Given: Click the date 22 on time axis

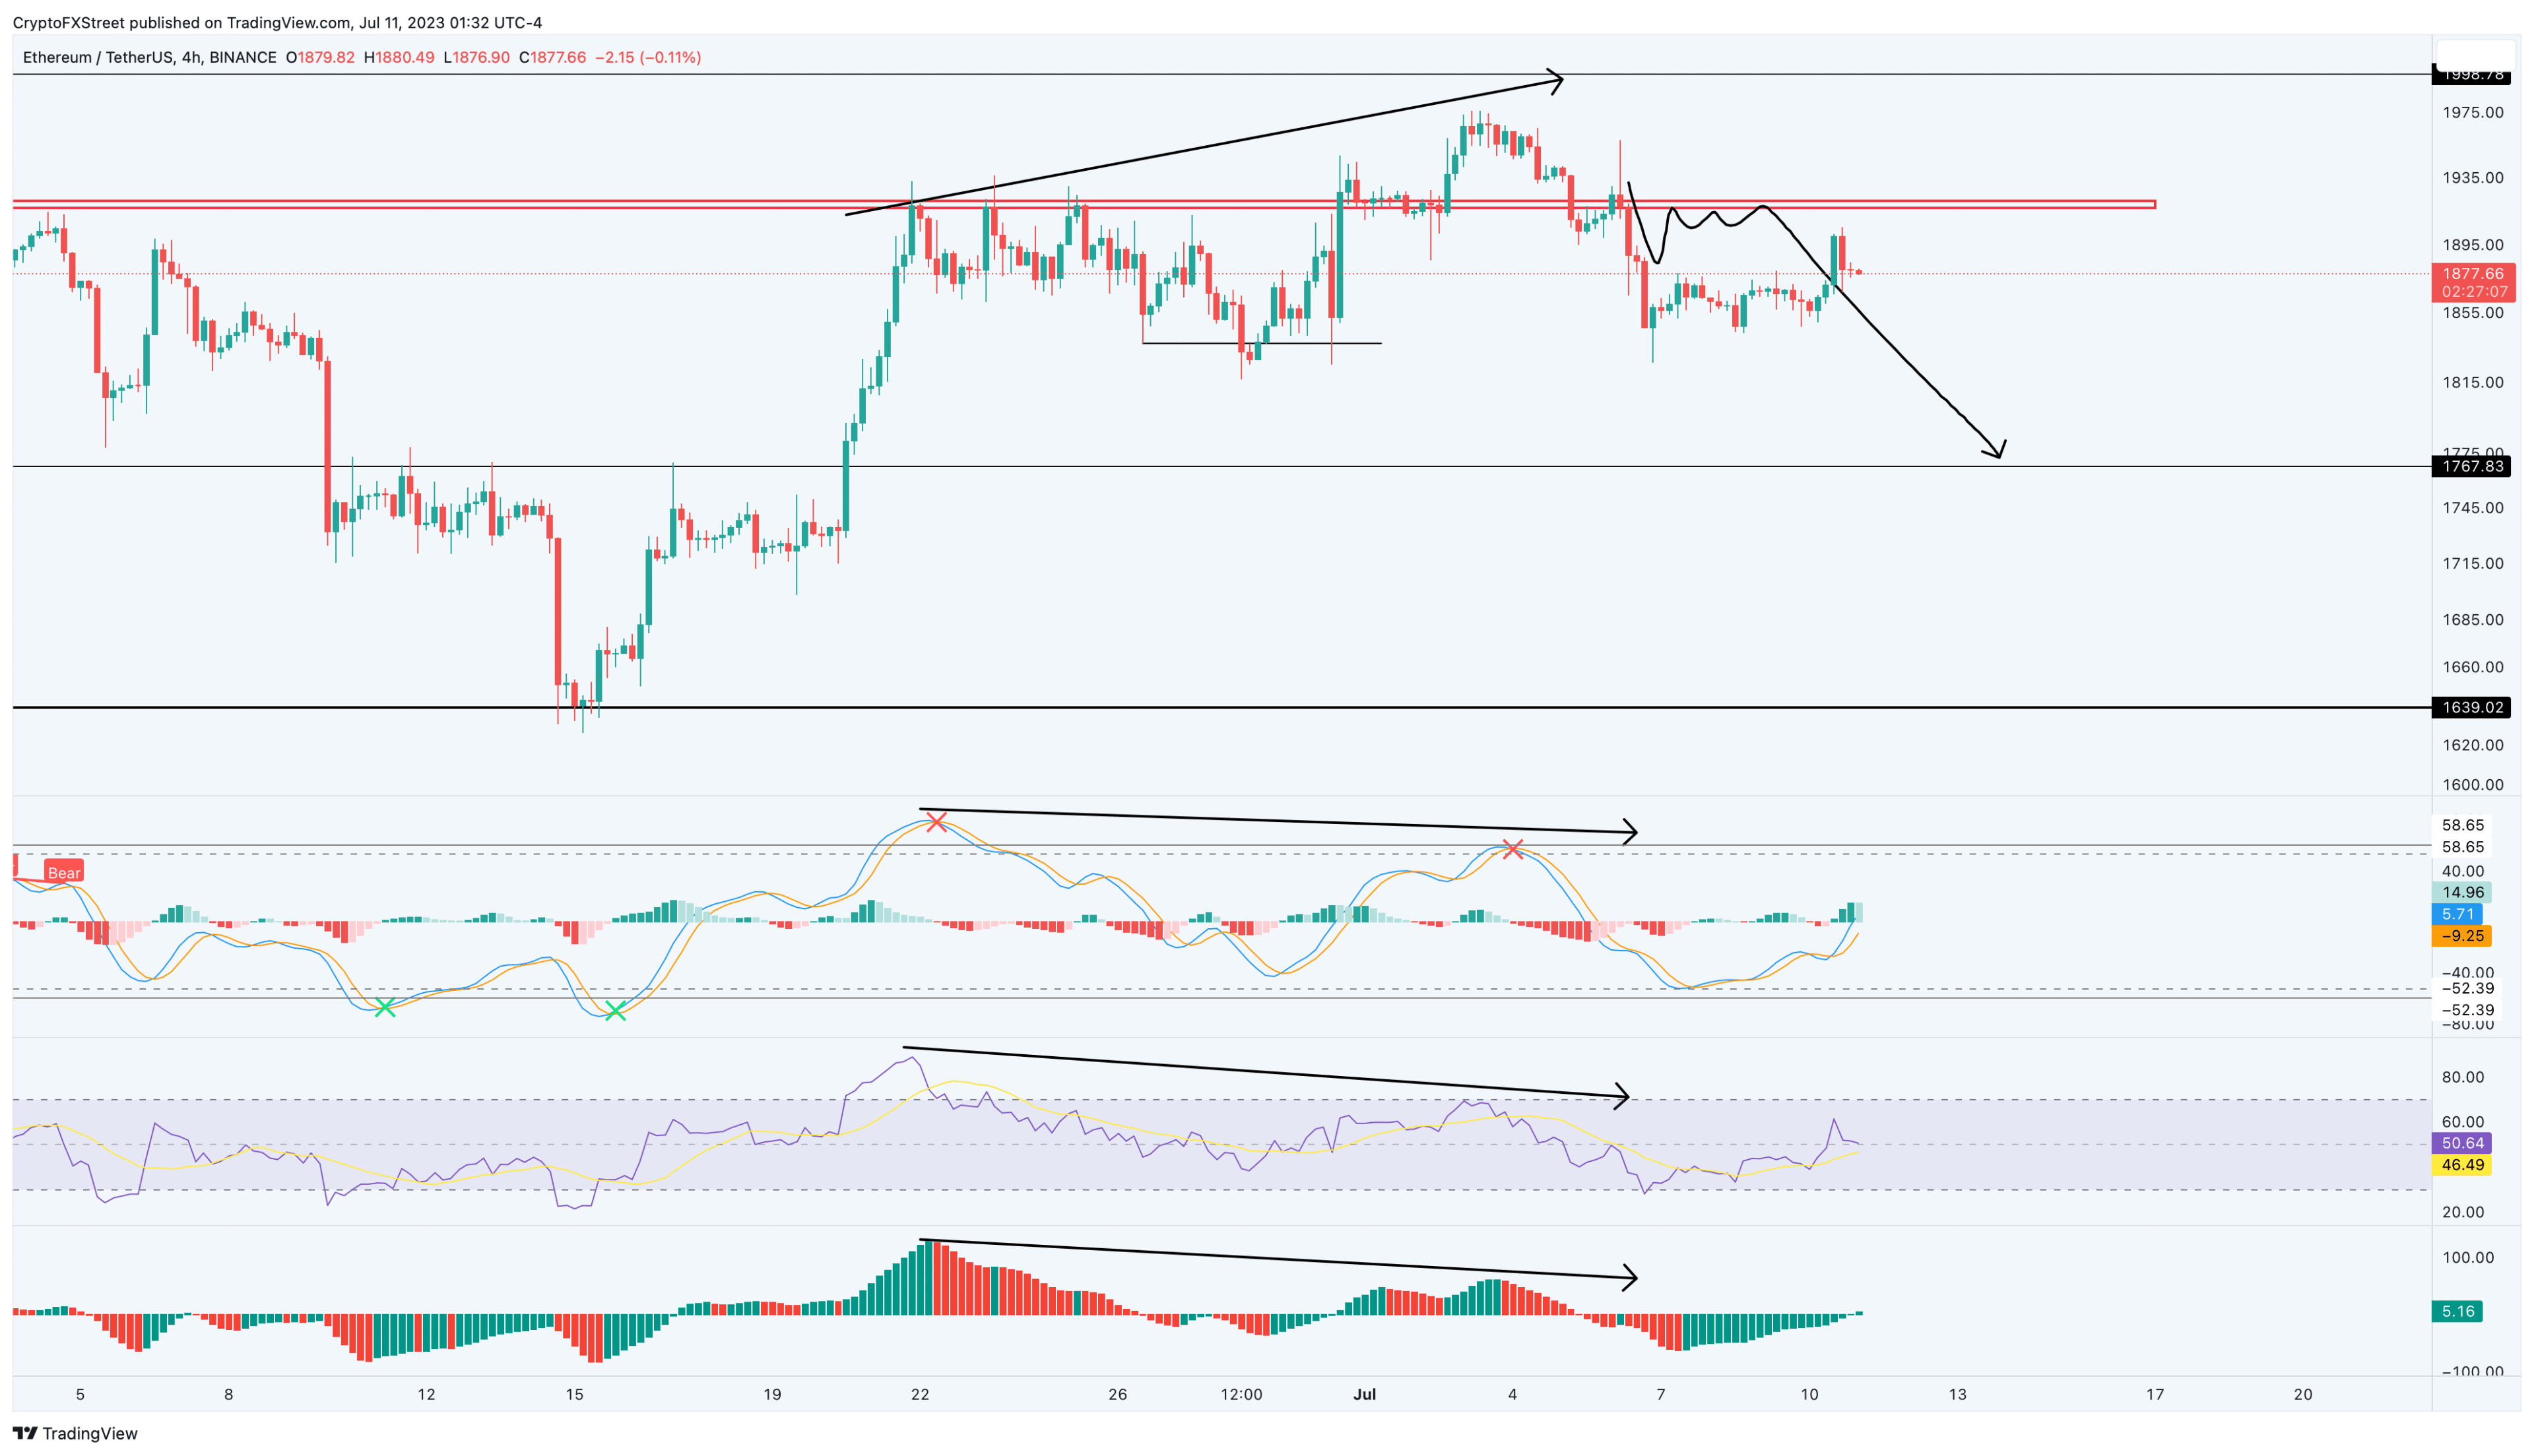Looking at the screenshot, I should pyautogui.click(x=920, y=1394).
